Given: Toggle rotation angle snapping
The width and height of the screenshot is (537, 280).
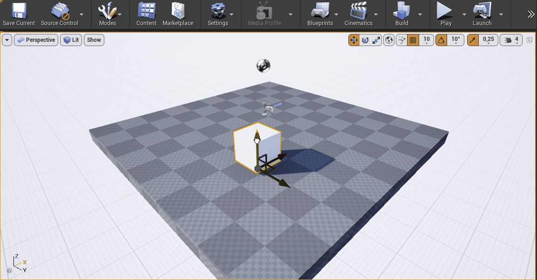Looking at the screenshot, I should [x=441, y=40].
